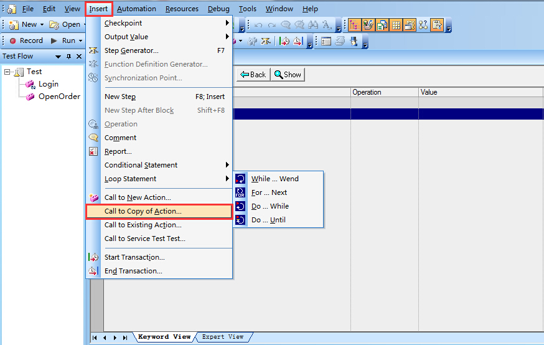Screen dimensions: 544x345
Task: Pin the Test Flow panel
Action: tap(68, 57)
